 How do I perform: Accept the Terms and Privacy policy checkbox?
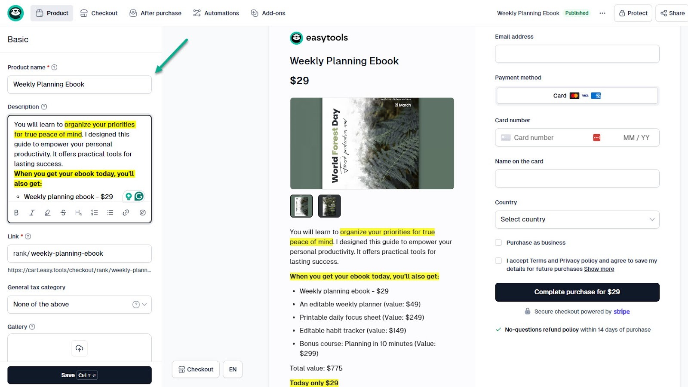[x=498, y=260]
